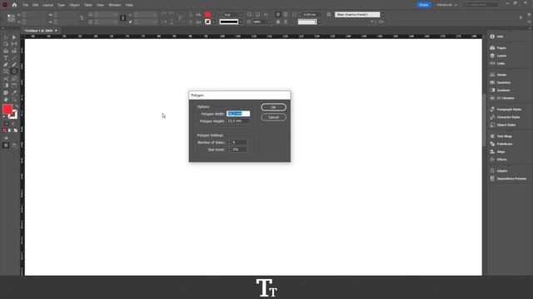Click the Number of Sides field
Viewport: 533px width, 299px height.
pyautogui.click(x=239, y=142)
